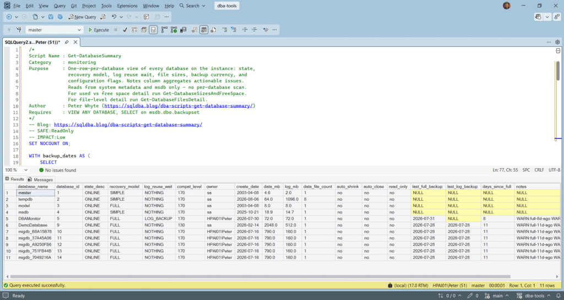Click the dba-tools solution name button
Viewport: 564px width, 300px height.
227,6
